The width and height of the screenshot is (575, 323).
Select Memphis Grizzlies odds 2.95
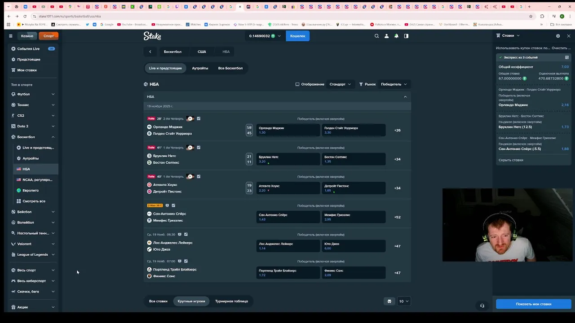click(x=354, y=217)
